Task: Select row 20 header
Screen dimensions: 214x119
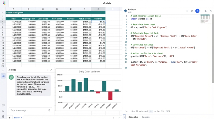Action: pyautogui.click(x=3, y=64)
